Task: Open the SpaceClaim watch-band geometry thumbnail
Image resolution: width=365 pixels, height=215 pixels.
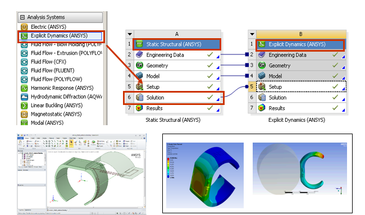Action: [x=82, y=174]
